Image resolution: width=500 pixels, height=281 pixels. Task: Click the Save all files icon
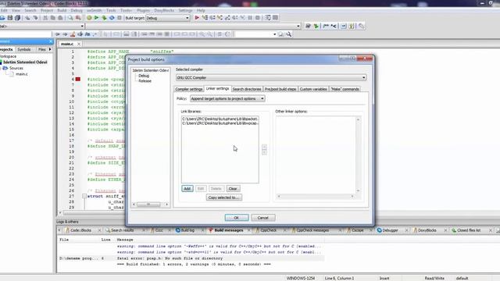tap(17, 18)
